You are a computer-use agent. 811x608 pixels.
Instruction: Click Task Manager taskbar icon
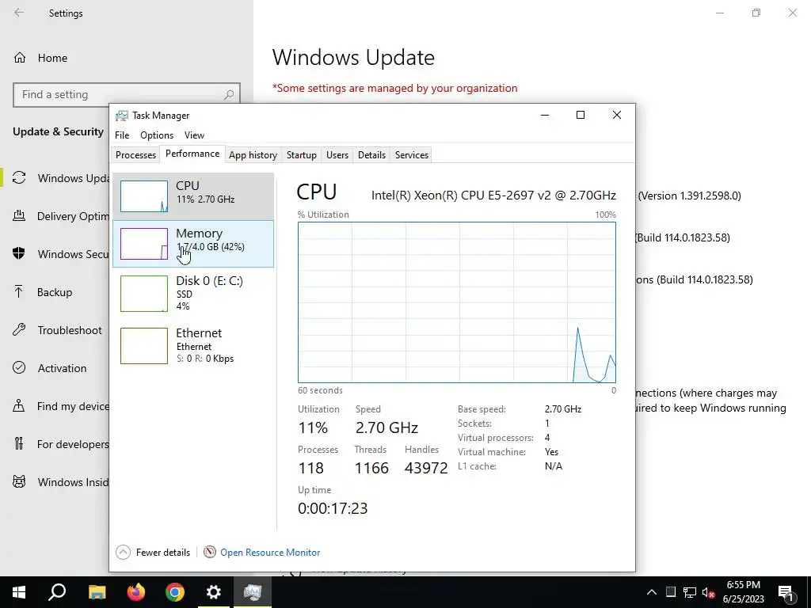click(x=253, y=592)
